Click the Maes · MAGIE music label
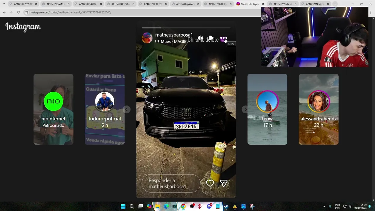 [173, 42]
